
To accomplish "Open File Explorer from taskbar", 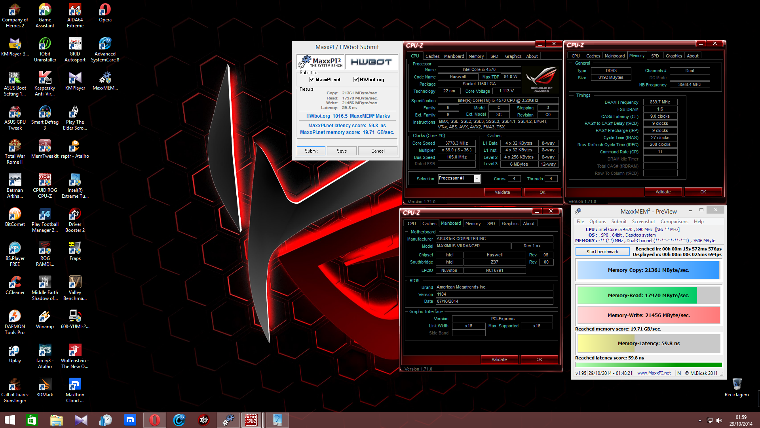I will pyautogui.click(x=56, y=420).
